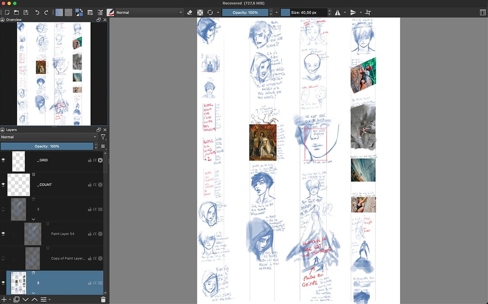Screen dimensions: 488x304
Task: Close the Layers docker
Action: 105,130
